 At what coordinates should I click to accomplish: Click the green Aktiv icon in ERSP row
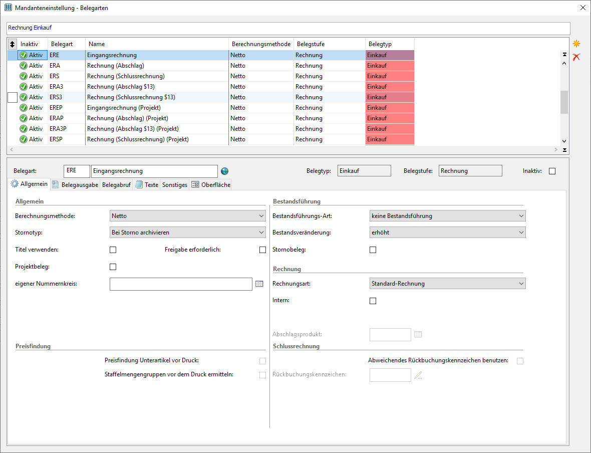(24, 140)
